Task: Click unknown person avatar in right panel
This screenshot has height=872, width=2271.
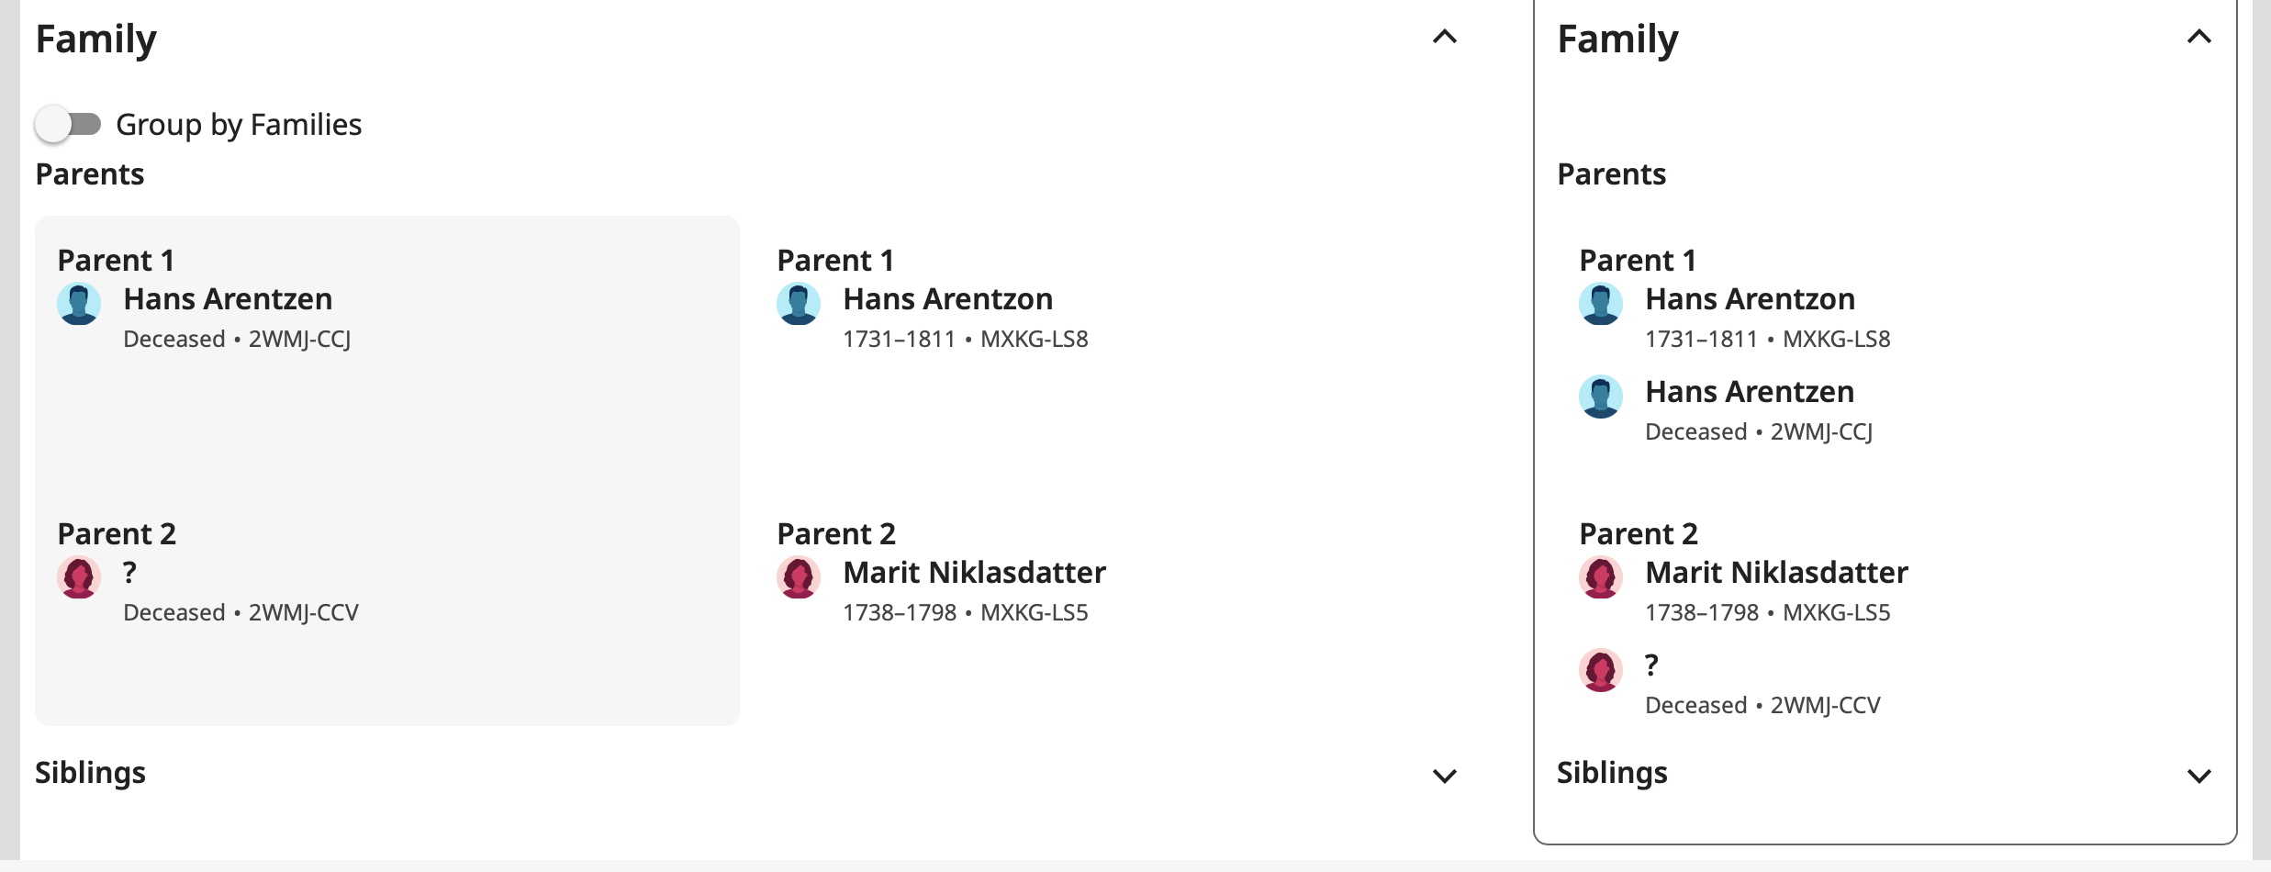Action: coord(1601,670)
